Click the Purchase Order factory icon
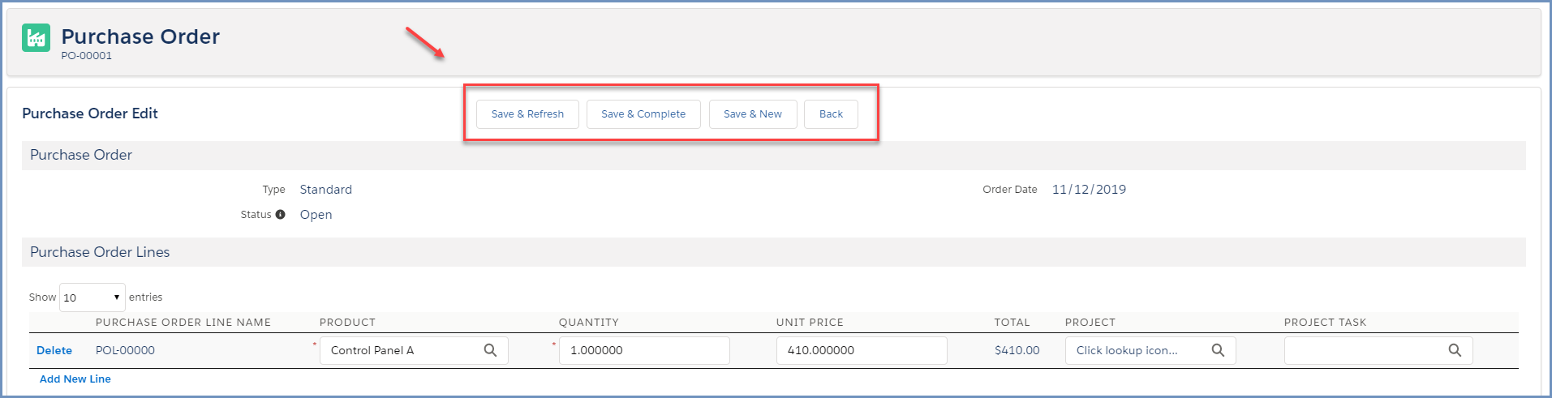The image size is (1552, 398). [x=36, y=37]
